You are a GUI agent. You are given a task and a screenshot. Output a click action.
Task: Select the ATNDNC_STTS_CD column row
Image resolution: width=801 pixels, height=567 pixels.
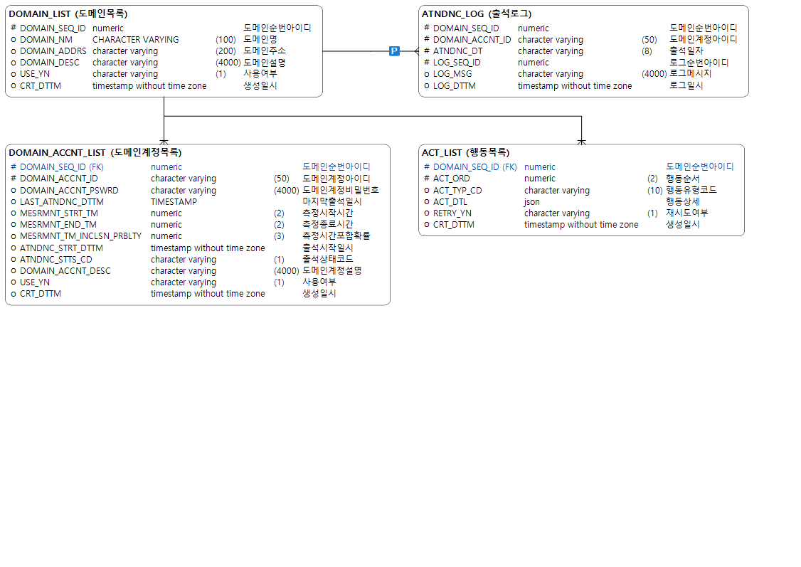pos(55,260)
